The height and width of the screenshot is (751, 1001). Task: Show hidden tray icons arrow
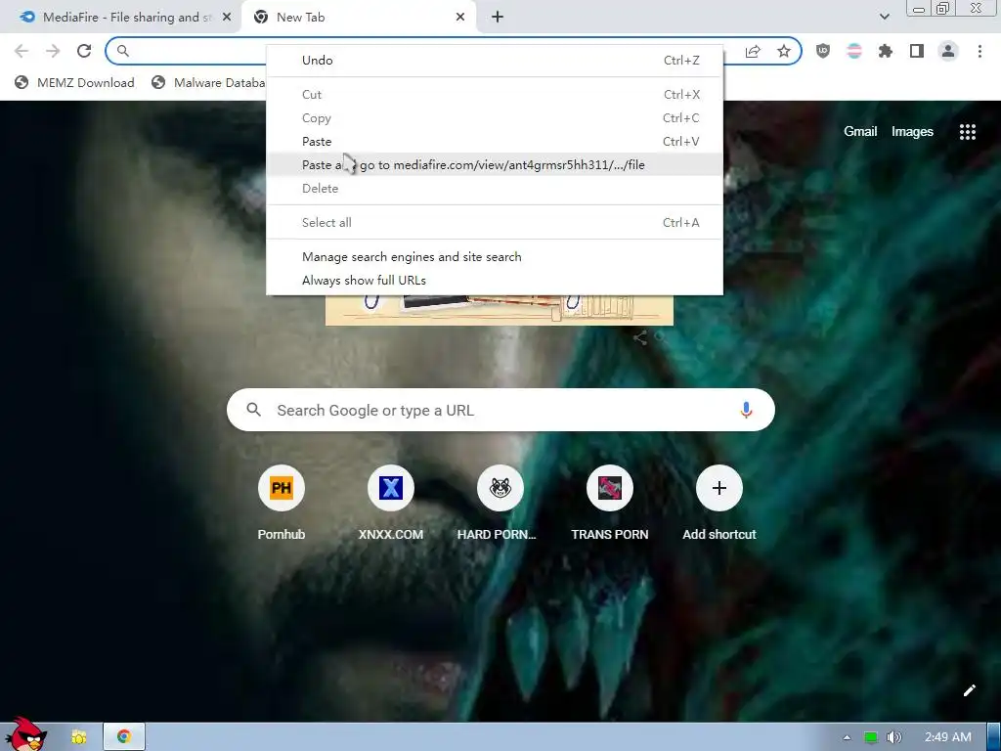click(x=847, y=737)
